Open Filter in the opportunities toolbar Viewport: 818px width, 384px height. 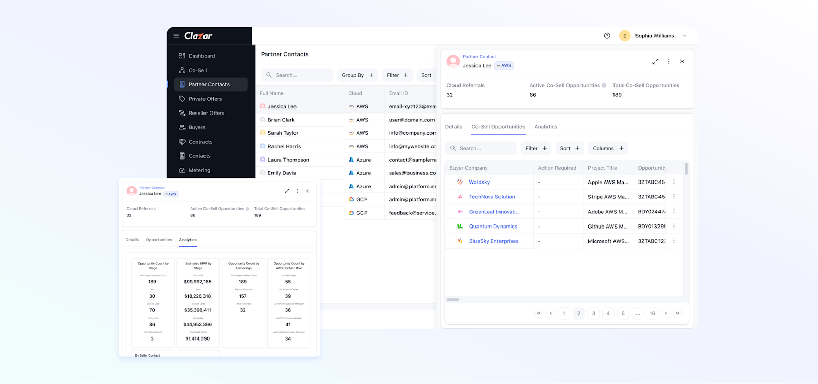pyautogui.click(x=536, y=148)
